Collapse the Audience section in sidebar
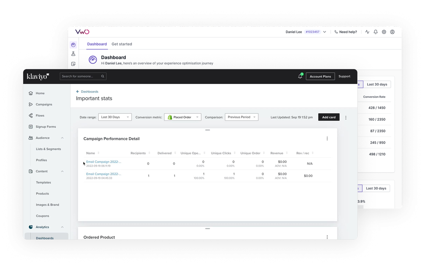Viewport: 425px width, 266px height. pos(62,138)
